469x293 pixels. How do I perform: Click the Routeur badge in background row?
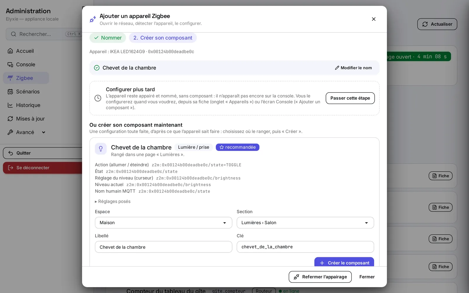tap(264, 291)
